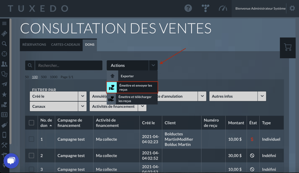Select the Dons tab
The width and height of the screenshot is (299, 173).
pyautogui.click(x=89, y=45)
